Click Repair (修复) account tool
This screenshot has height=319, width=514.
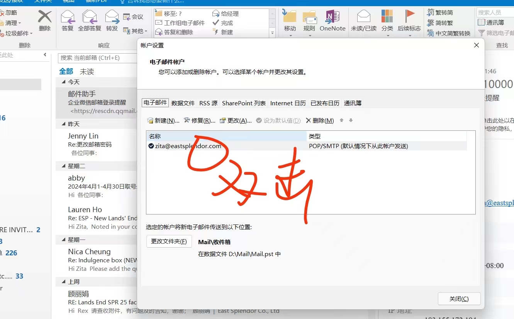tap(199, 121)
